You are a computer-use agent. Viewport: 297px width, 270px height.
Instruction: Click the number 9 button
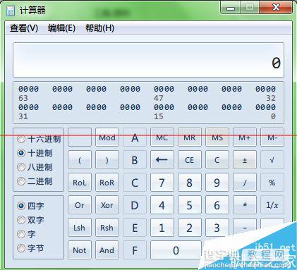217,183
